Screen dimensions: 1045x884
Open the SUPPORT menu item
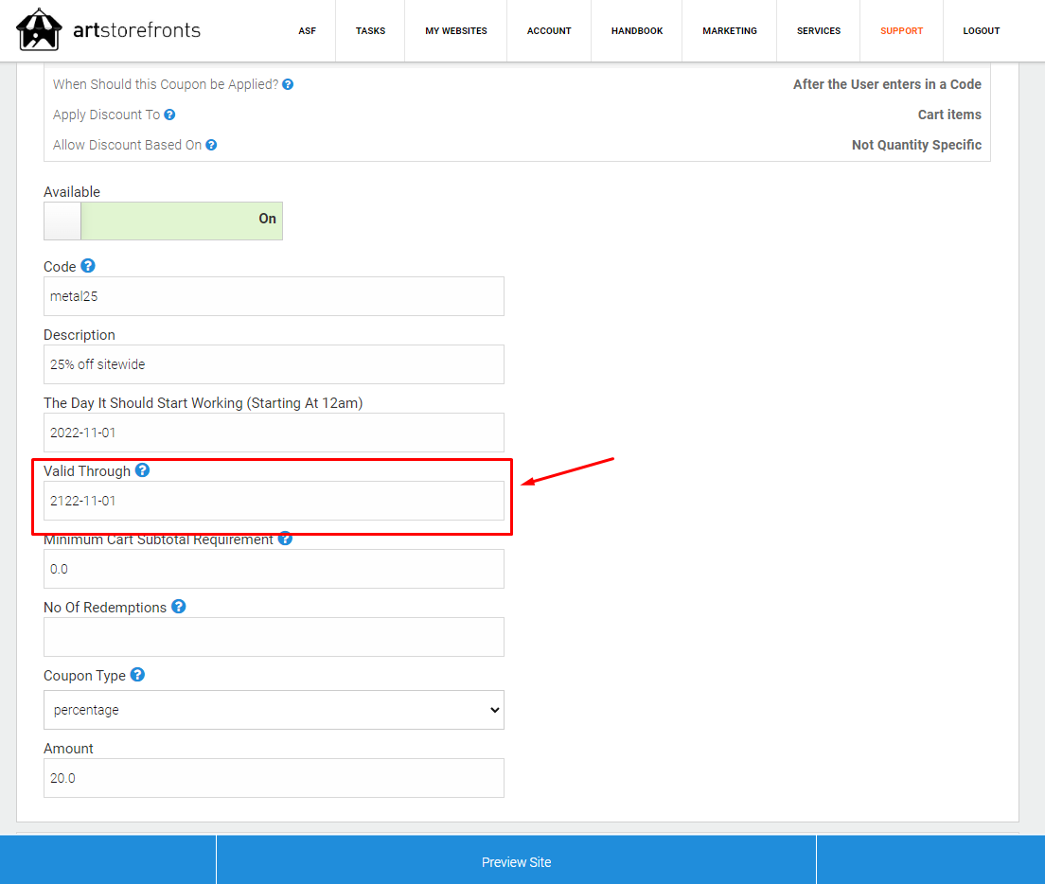tap(902, 30)
